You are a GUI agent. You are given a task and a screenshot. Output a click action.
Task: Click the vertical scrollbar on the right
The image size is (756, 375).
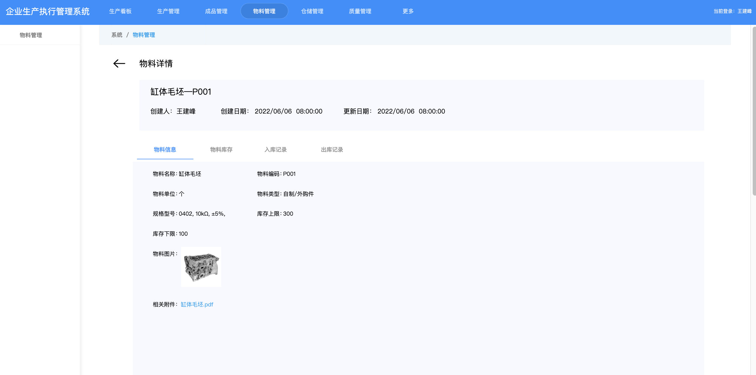coord(754,111)
